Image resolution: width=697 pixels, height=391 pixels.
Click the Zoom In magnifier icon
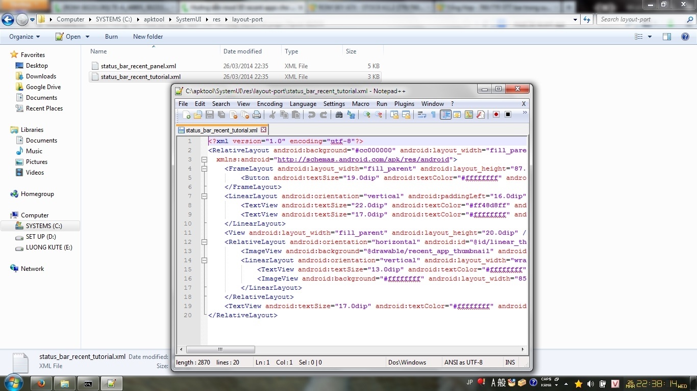point(366,115)
